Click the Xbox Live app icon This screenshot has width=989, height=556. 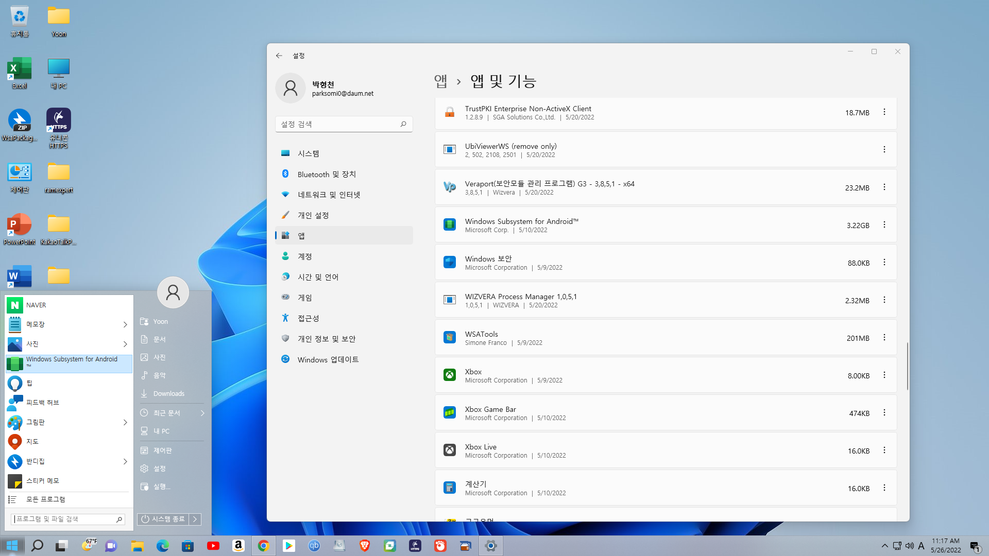click(450, 450)
